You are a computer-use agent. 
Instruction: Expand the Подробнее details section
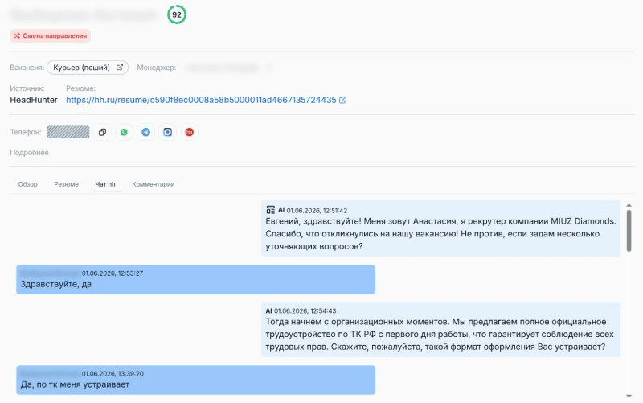[29, 153]
